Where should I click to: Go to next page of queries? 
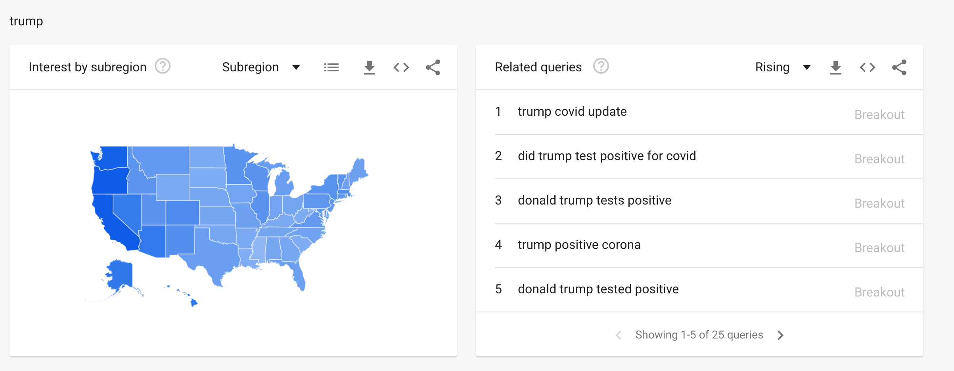coord(780,335)
